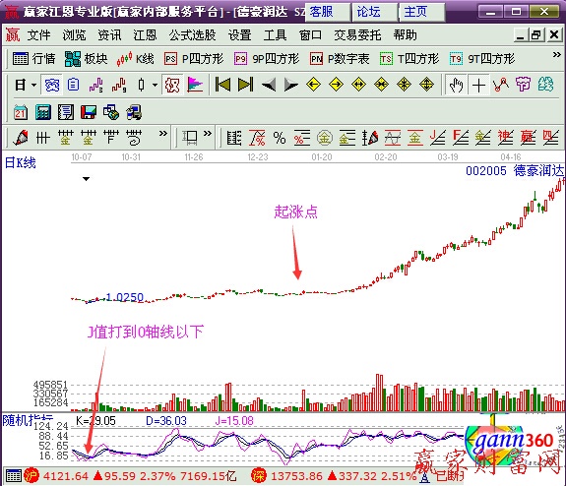Jump to last bar icon

245,85
